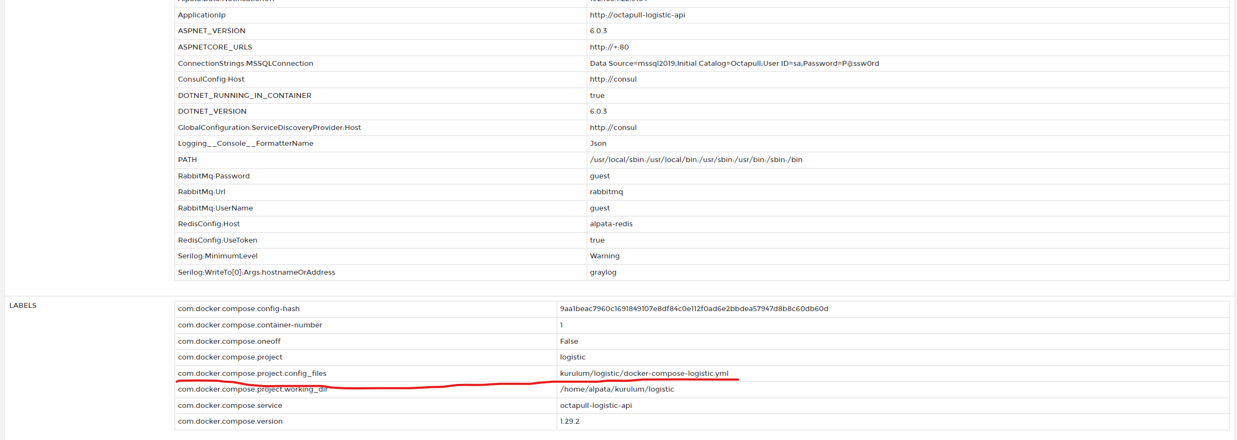This screenshot has height=440, width=1237.
Task: Click the com.docker.compose.version label name
Action: click(230, 422)
